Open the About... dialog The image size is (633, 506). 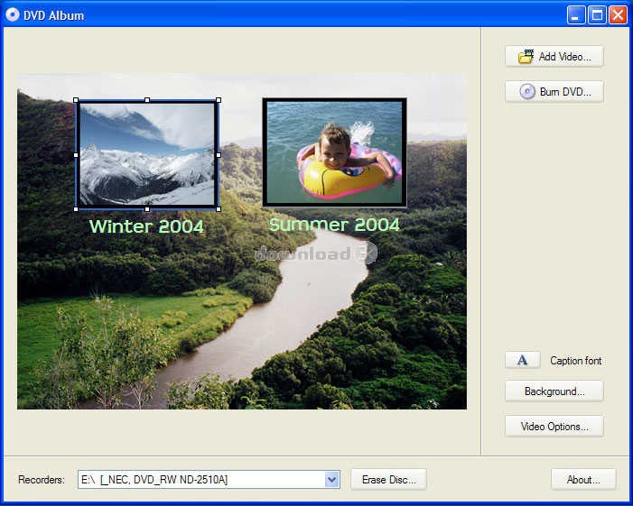[x=583, y=480]
